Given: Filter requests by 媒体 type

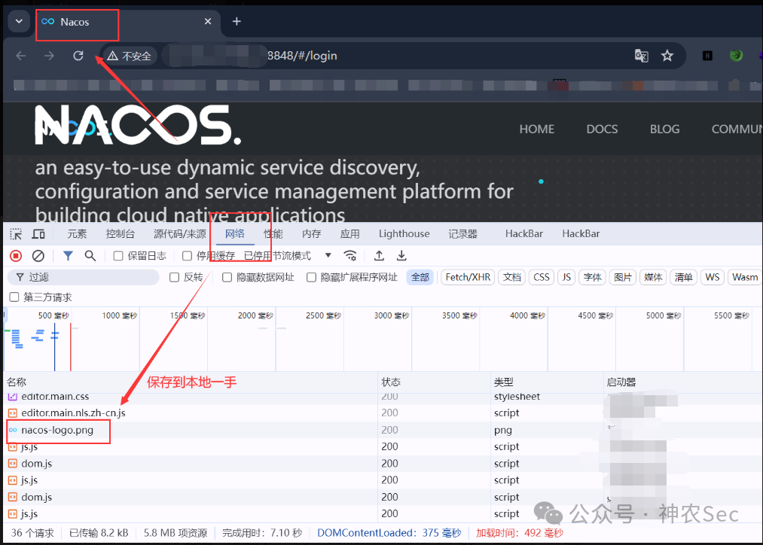Looking at the screenshot, I should pos(653,277).
